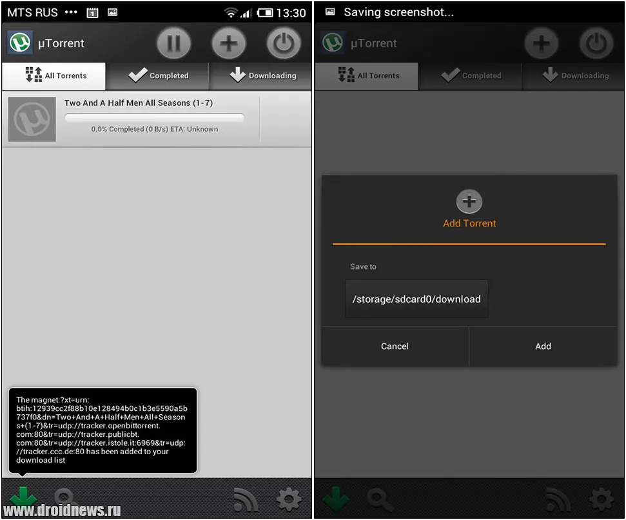Tap the Two And A Half Men torrent thumbnail
The width and height of the screenshot is (626, 520).
32,119
